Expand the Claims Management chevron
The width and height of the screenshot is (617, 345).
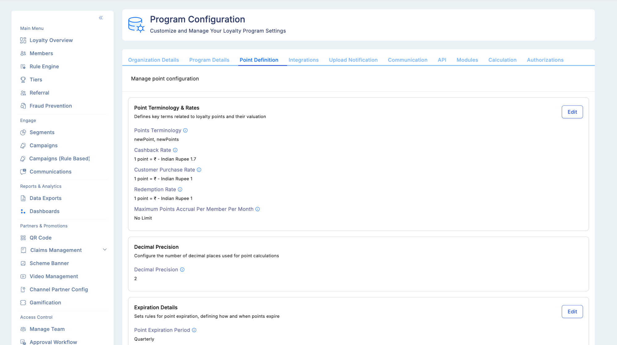pyautogui.click(x=105, y=250)
